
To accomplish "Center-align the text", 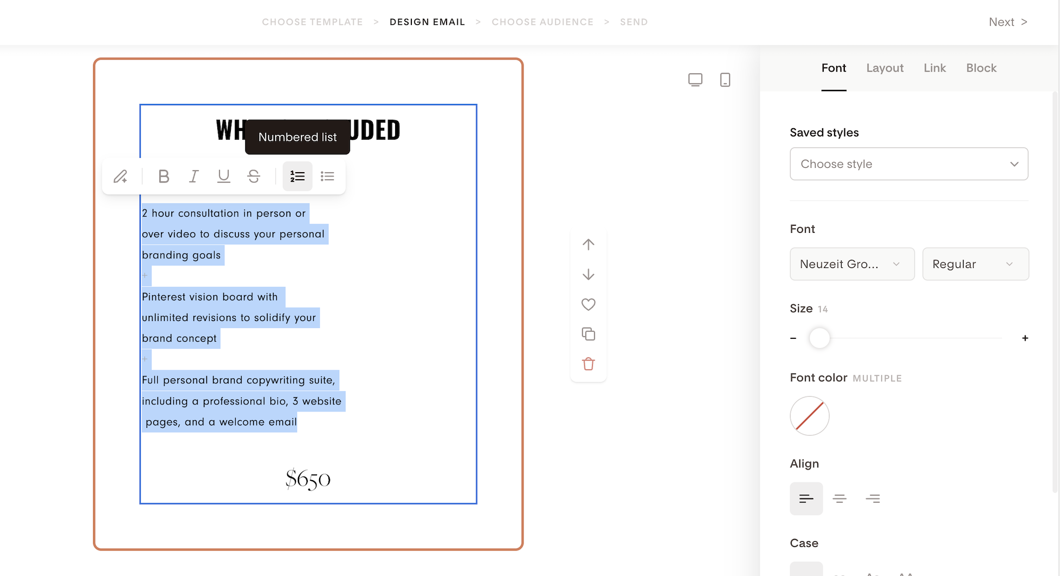I will (839, 499).
